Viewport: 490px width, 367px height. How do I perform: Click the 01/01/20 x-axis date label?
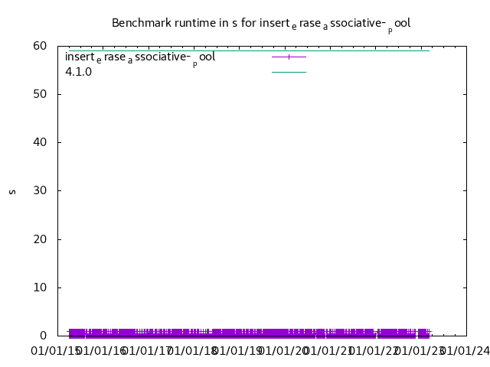click(x=283, y=351)
